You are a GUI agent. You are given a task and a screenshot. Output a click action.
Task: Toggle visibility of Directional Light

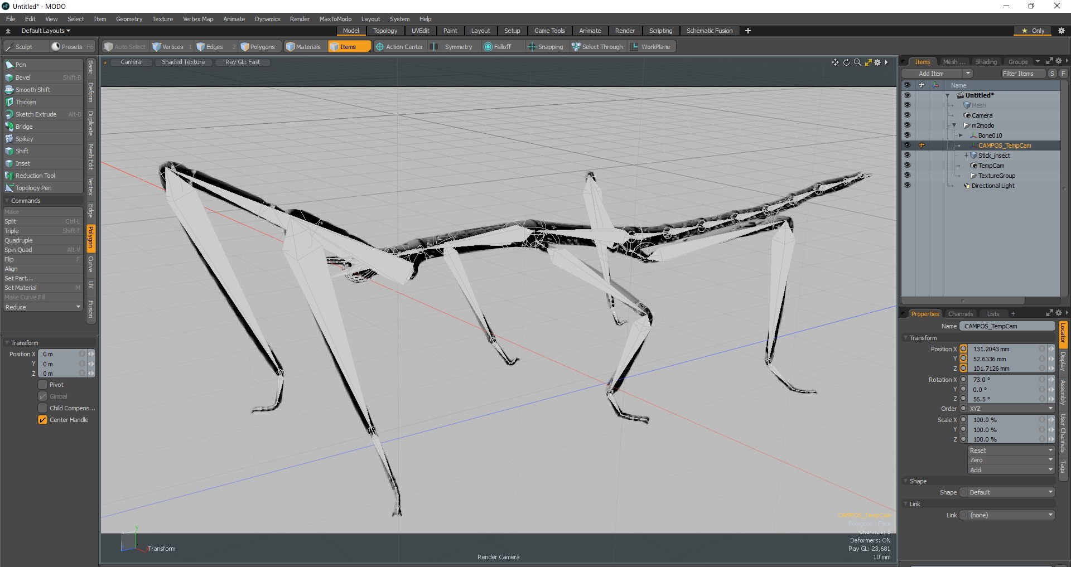907,186
